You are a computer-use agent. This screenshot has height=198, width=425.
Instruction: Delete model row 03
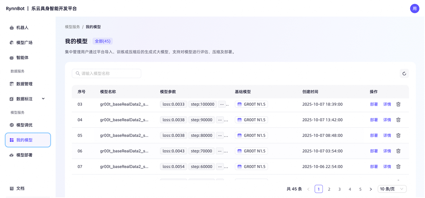399,104
